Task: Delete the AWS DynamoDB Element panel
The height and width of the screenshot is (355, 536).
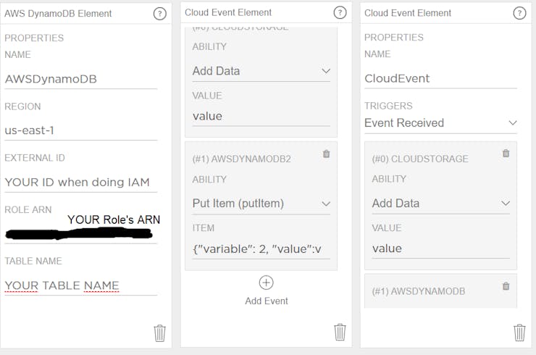Action: click(159, 333)
